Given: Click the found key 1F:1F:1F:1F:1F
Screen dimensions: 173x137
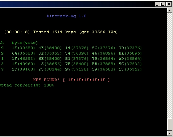Looking at the screenshot, I should pos(86,80).
